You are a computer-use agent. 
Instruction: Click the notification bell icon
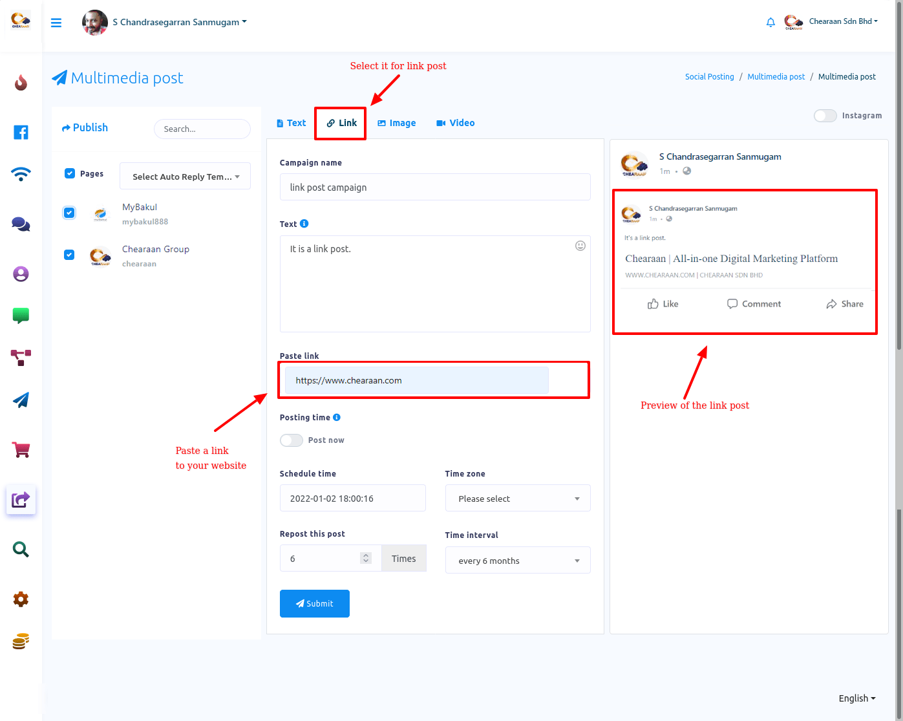click(770, 23)
